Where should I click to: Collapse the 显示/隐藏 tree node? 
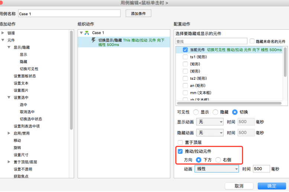[9, 47]
